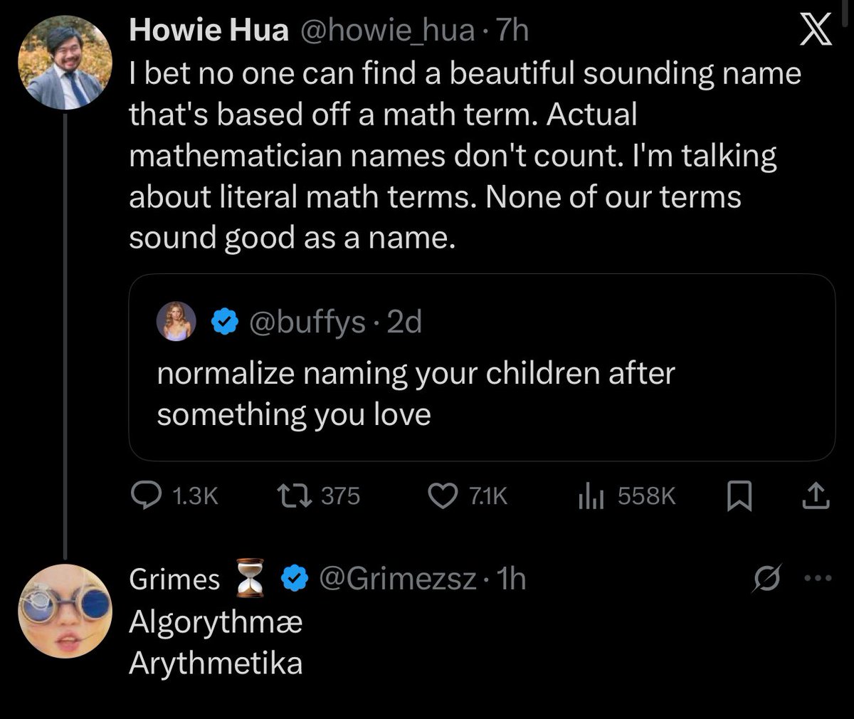
Task: Click the reply comment icon
Action: coord(149,495)
